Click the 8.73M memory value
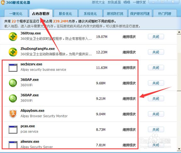This screenshot has width=181, height=153. (101, 130)
